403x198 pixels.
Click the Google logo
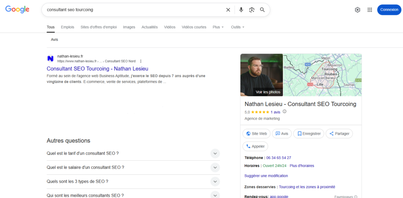(17, 9)
